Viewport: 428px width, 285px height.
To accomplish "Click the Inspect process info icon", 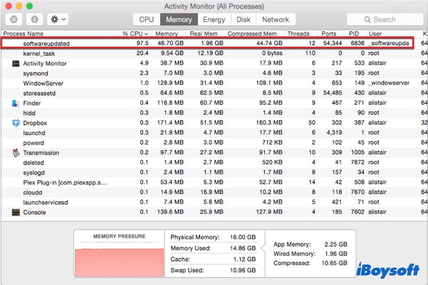I will 35,20.
